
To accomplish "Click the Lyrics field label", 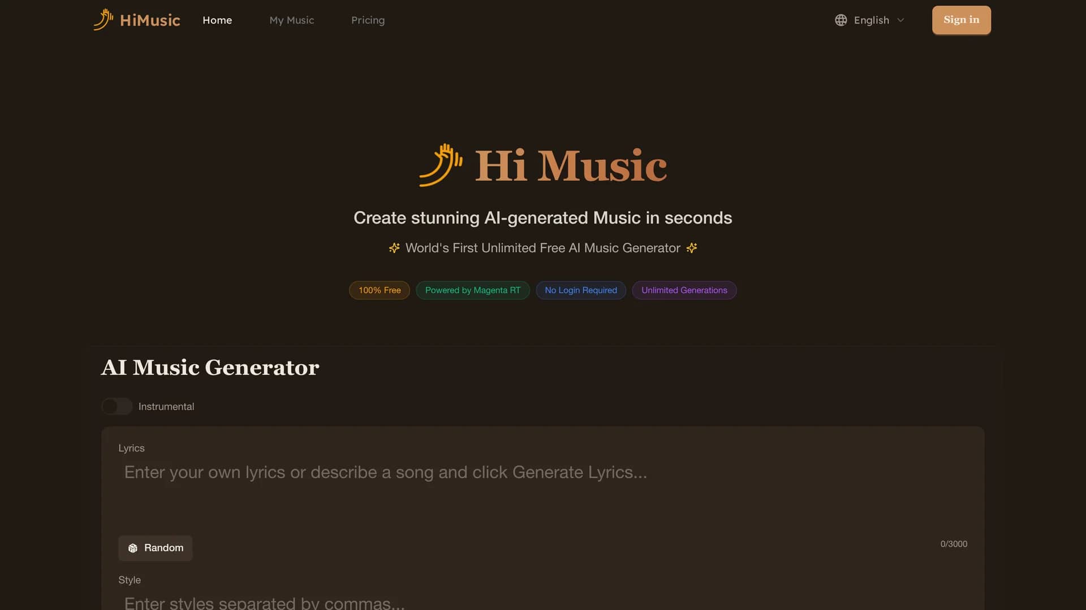I will pos(132,448).
